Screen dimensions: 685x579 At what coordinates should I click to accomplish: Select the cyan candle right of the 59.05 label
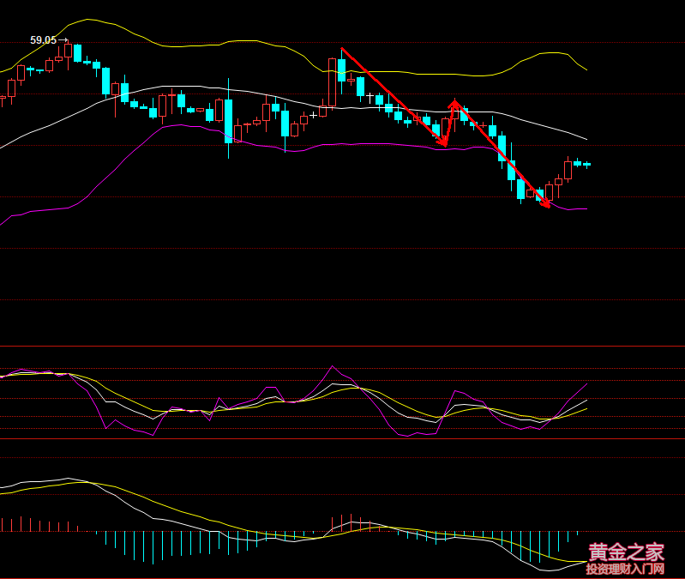point(77,53)
